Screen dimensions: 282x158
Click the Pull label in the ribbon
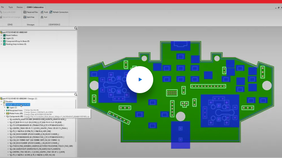point(45,17)
